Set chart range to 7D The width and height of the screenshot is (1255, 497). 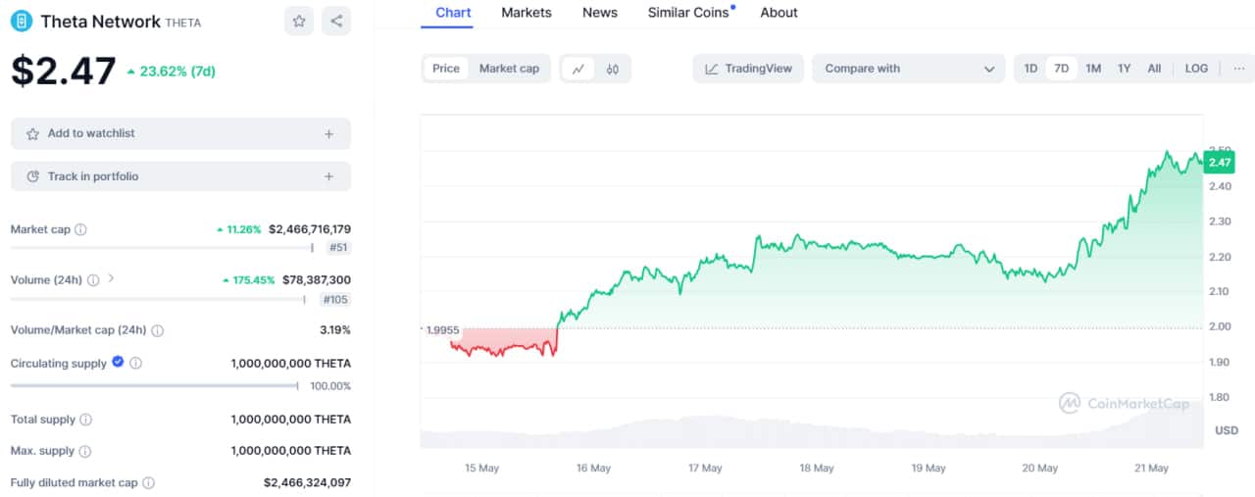(1061, 69)
